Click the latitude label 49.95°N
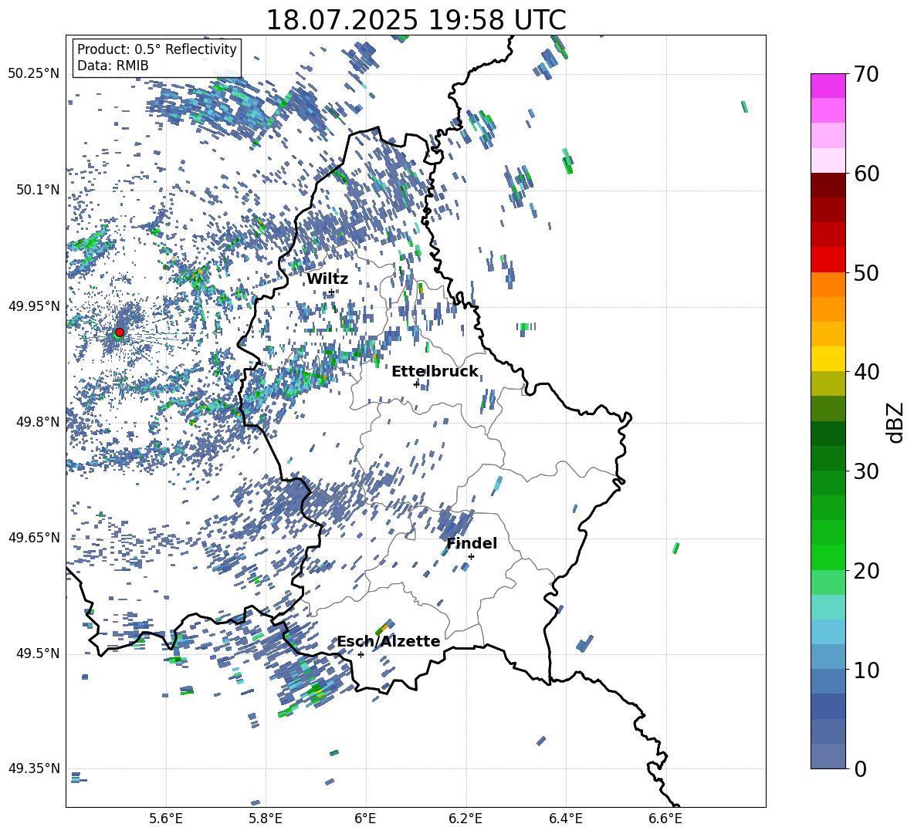The height and width of the screenshot is (834, 914). point(34,306)
